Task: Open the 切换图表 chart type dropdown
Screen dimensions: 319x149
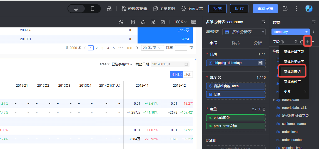Action: [244, 32]
